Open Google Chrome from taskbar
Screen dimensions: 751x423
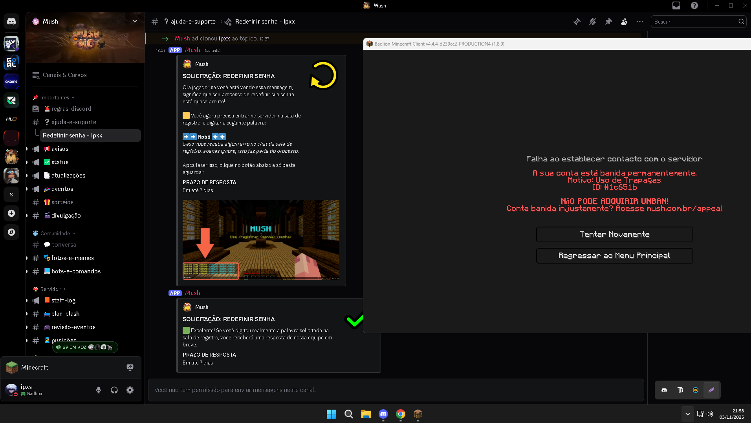click(400, 414)
